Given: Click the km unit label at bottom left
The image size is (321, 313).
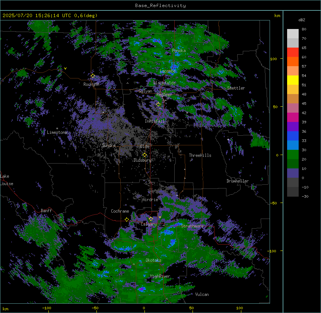Looking at the screenshot, I should pos(6,309).
